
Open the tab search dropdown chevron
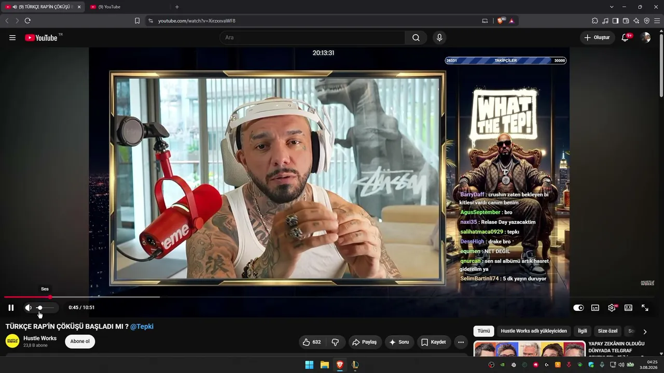pos(612,7)
